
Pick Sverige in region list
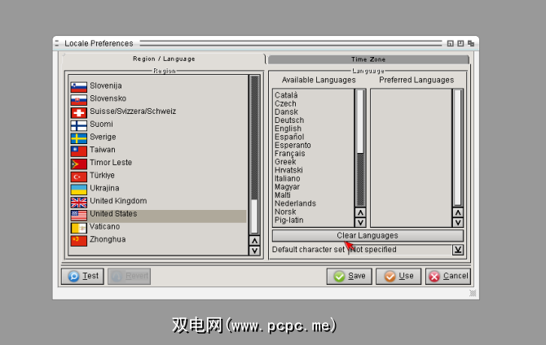tap(103, 137)
